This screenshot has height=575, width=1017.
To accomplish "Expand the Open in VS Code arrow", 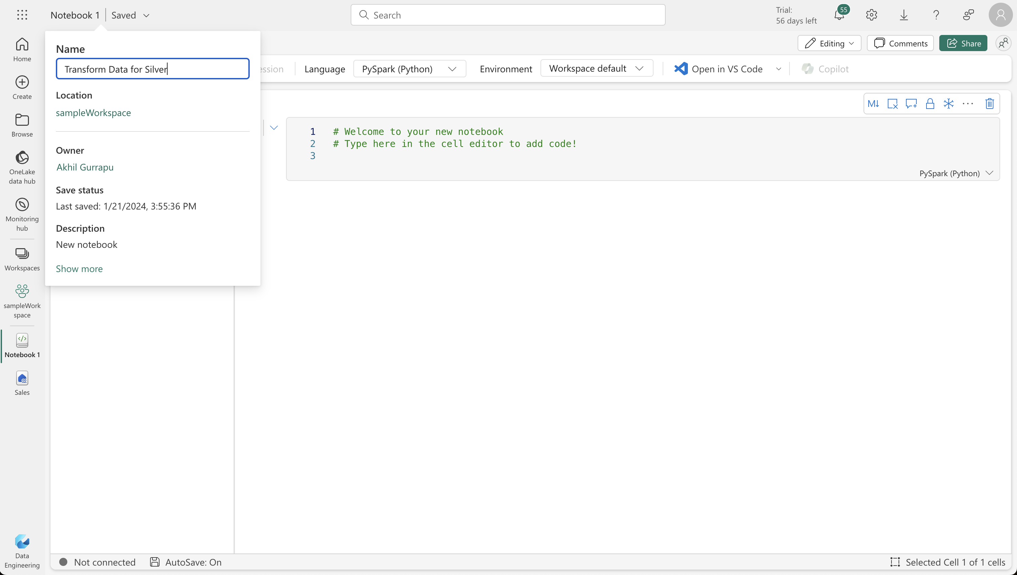I will tap(779, 69).
